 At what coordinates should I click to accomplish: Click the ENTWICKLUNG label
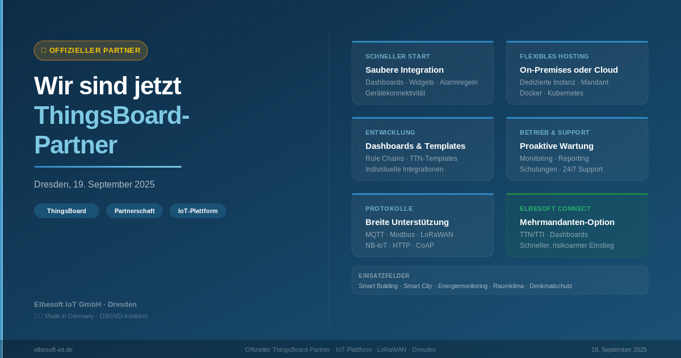[390, 132]
